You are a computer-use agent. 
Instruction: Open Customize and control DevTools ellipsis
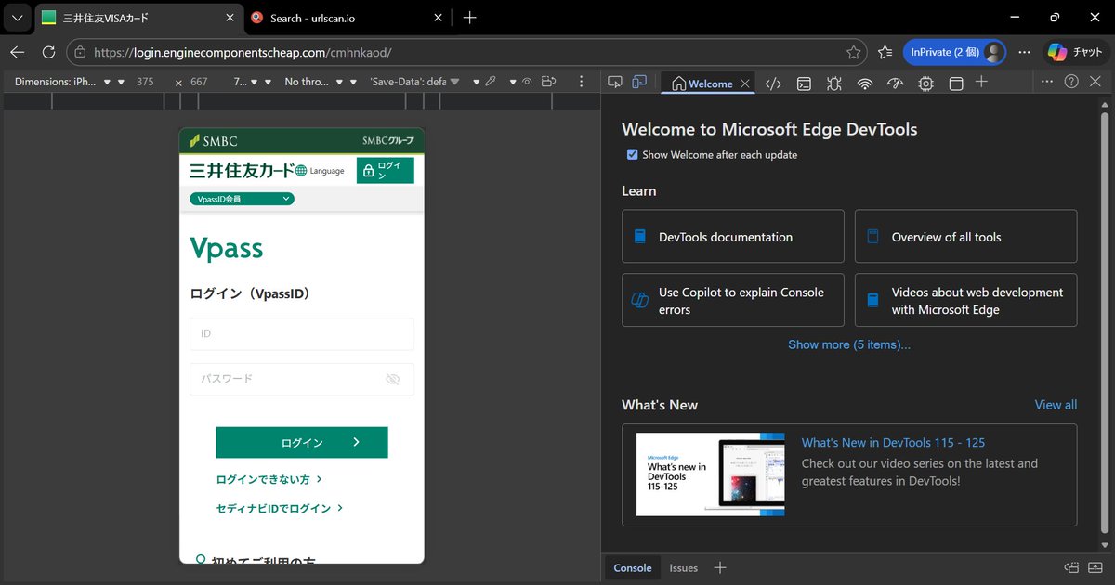coord(1046,82)
